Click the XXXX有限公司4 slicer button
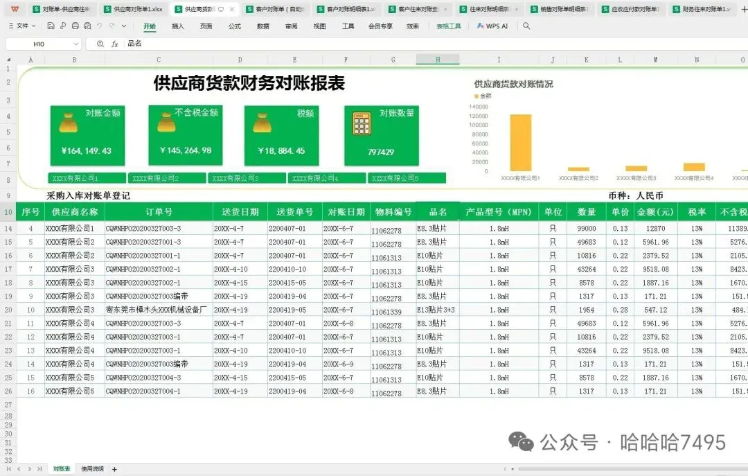The width and height of the screenshot is (748, 476). click(327, 178)
